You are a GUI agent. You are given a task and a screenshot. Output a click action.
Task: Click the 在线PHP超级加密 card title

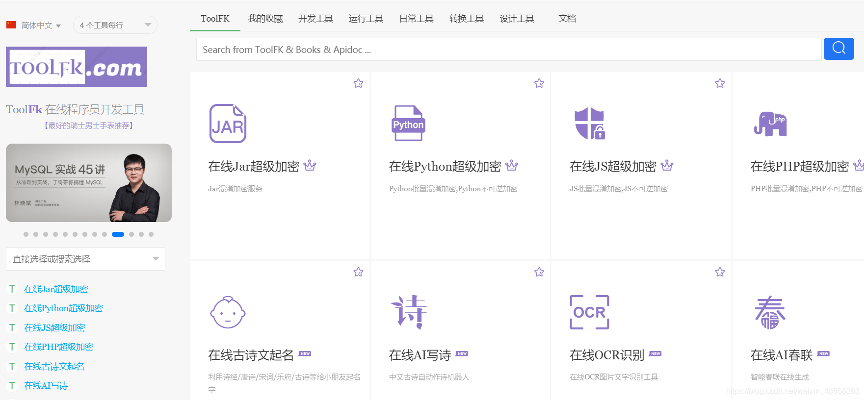(800, 166)
